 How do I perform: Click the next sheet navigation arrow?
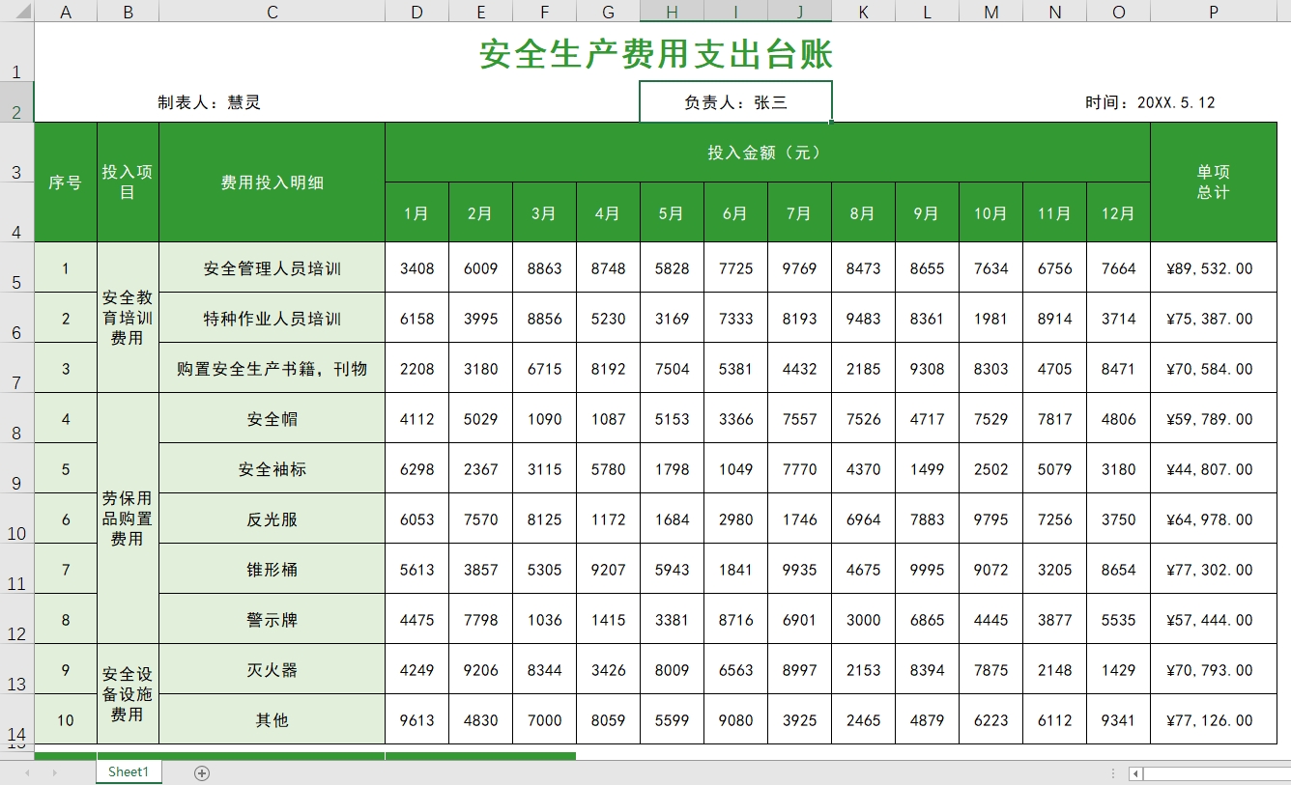[54, 772]
